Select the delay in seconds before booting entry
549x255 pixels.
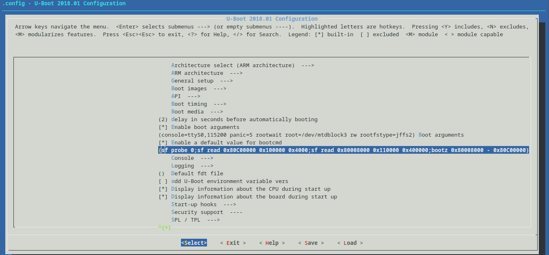(x=238, y=120)
